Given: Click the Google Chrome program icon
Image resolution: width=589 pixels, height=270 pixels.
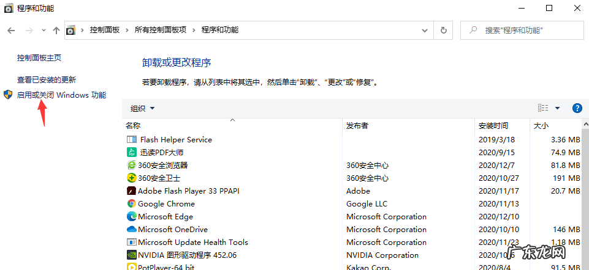Looking at the screenshot, I should click(x=132, y=203).
